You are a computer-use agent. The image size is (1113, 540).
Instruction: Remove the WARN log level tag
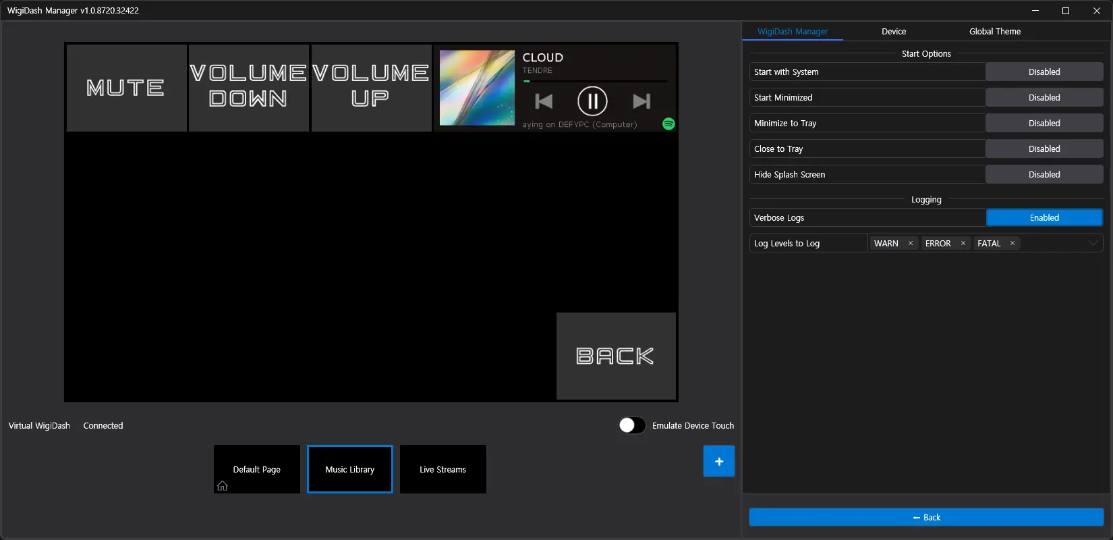point(911,243)
